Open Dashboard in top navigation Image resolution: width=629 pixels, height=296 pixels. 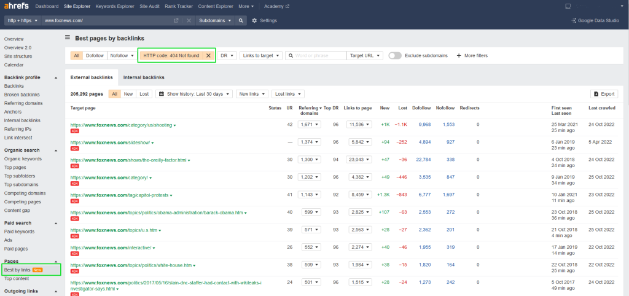pyautogui.click(x=47, y=6)
